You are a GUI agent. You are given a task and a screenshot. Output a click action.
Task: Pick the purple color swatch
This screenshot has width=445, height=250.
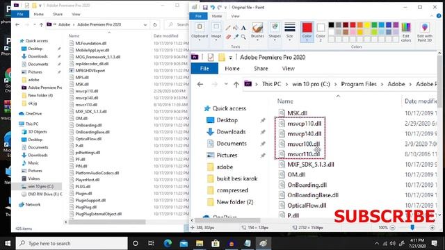(396, 25)
